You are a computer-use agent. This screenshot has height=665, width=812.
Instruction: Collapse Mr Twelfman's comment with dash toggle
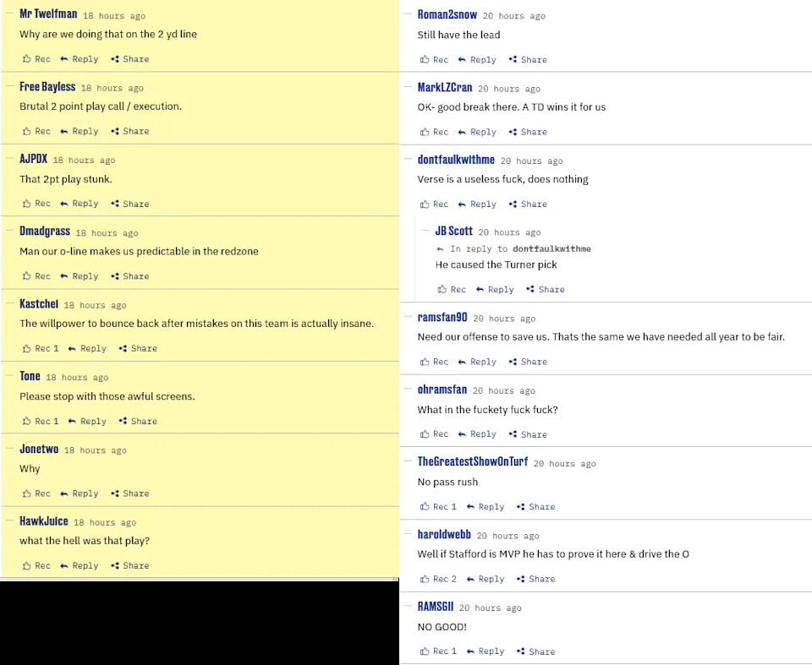click(9, 14)
